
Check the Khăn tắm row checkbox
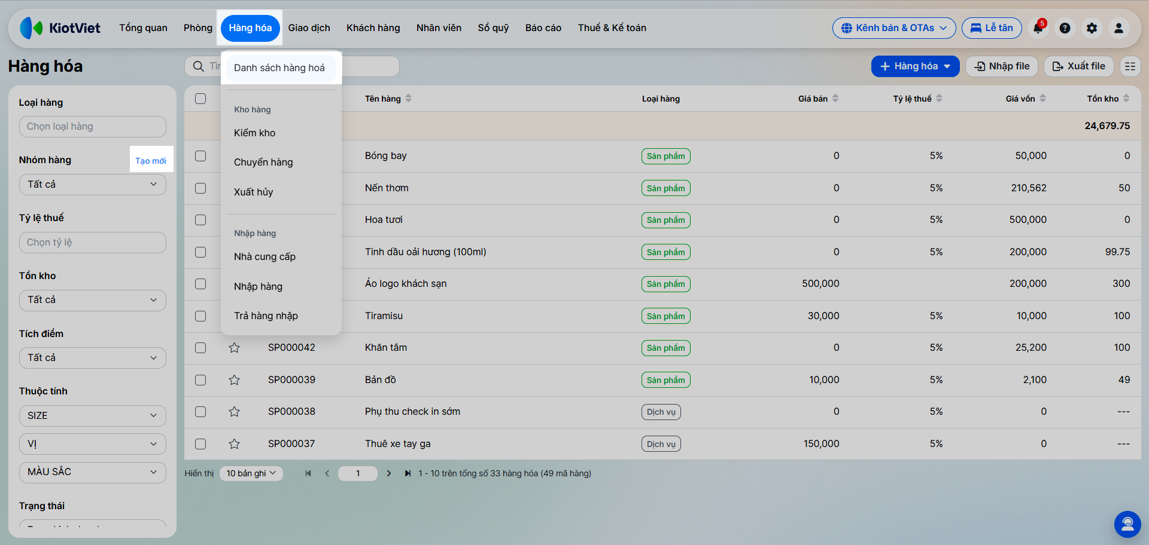tap(200, 348)
